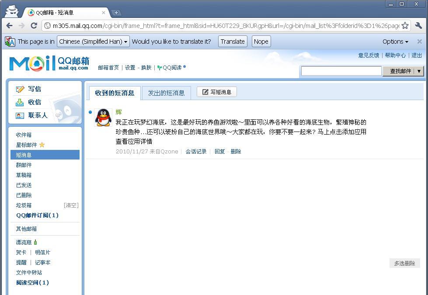Toggle the star beside 星标邮件
428x295 pixels.
click(x=42, y=144)
